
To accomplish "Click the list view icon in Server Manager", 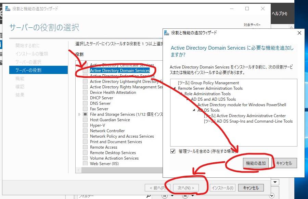I will coord(165,196).
